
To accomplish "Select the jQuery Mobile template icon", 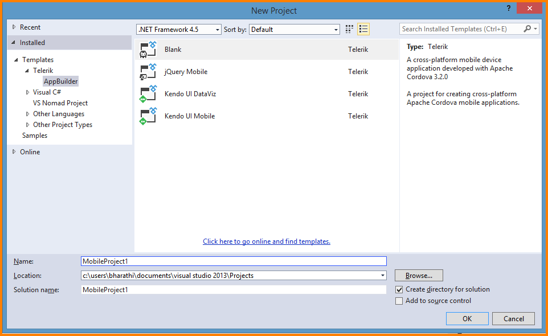I will point(148,72).
